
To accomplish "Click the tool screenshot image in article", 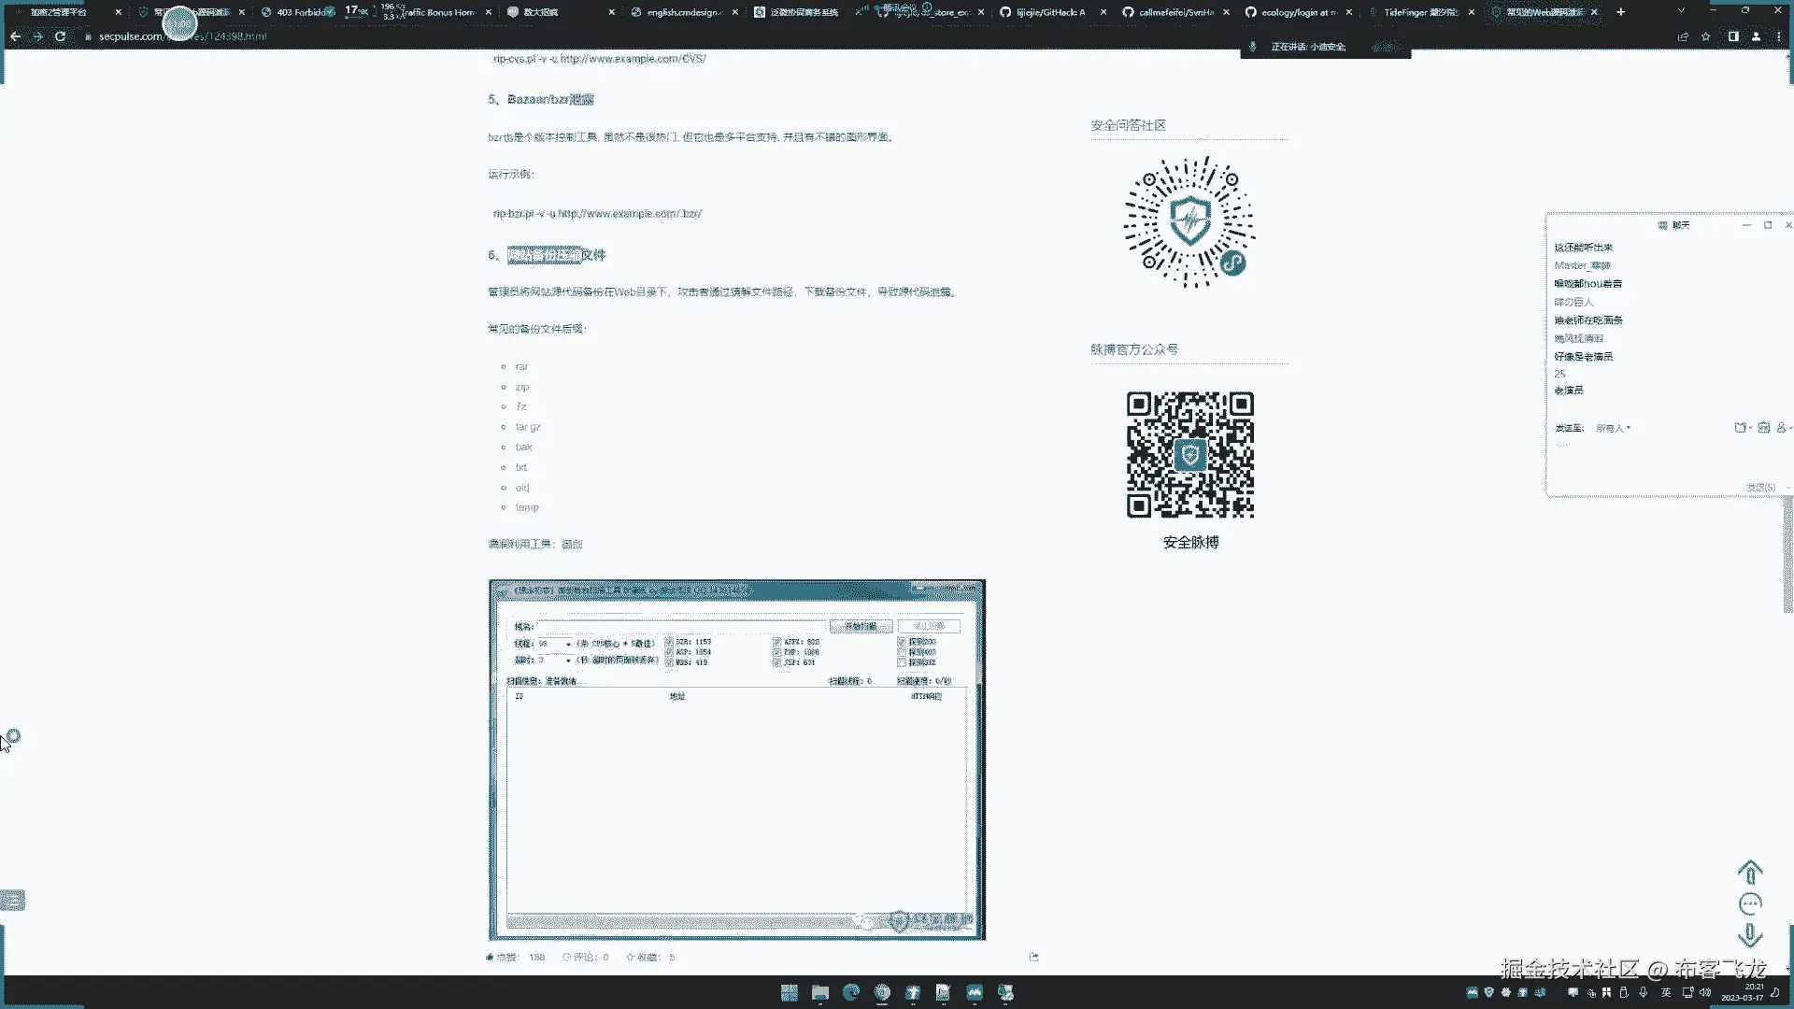I will [x=736, y=759].
